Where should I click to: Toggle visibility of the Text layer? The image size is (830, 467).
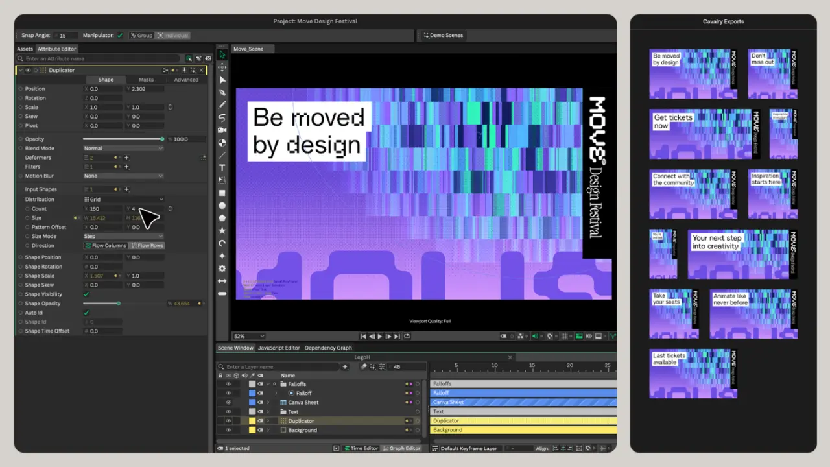(x=228, y=412)
